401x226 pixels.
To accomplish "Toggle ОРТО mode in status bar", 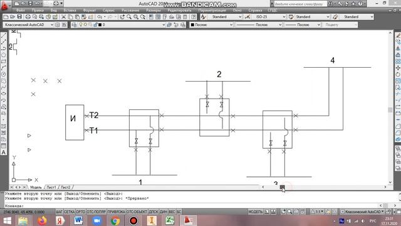I will pyautogui.click(x=81, y=212).
